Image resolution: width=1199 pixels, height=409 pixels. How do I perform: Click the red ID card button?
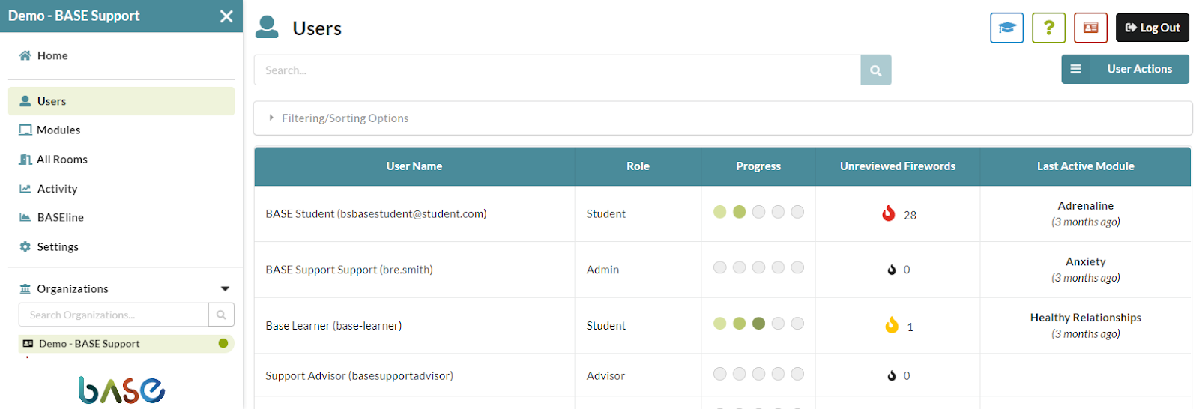1090,28
